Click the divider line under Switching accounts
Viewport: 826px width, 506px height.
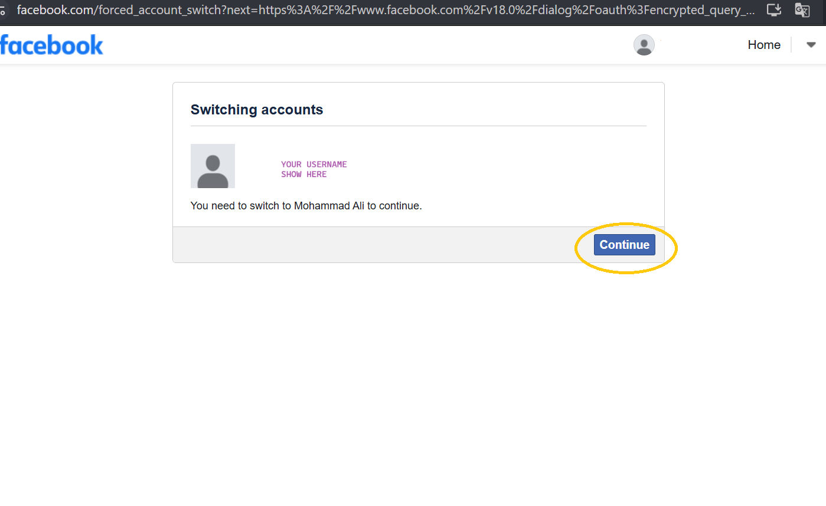tap(418, 126)
